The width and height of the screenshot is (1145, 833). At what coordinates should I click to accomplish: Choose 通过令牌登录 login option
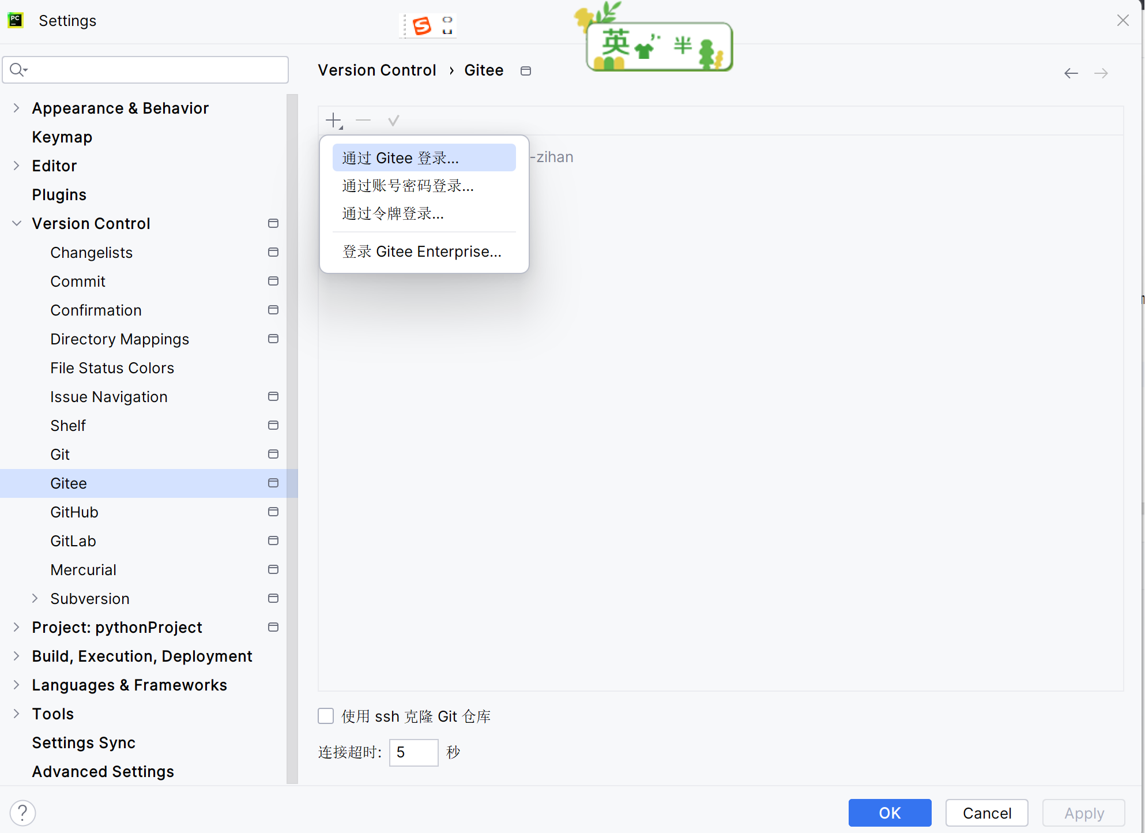click(x=393, y=213)
